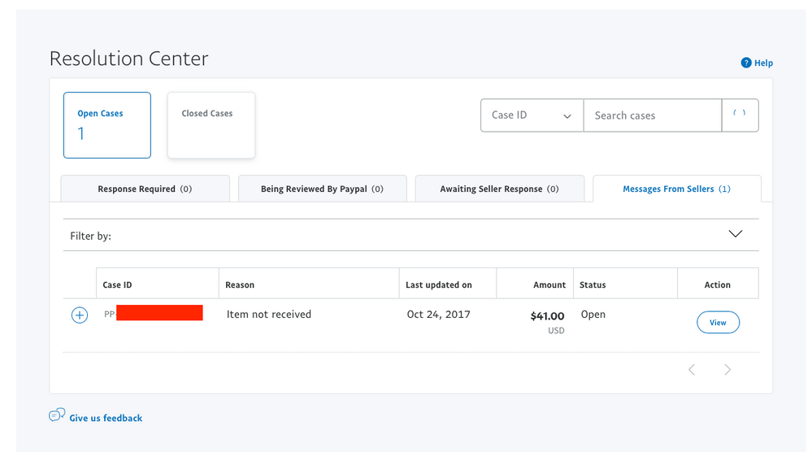The image size is (812, 456).
Task: Click the $41.00 amount
Action: tap(547, 316)
